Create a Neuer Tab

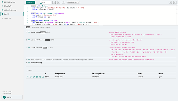(12, 18)
